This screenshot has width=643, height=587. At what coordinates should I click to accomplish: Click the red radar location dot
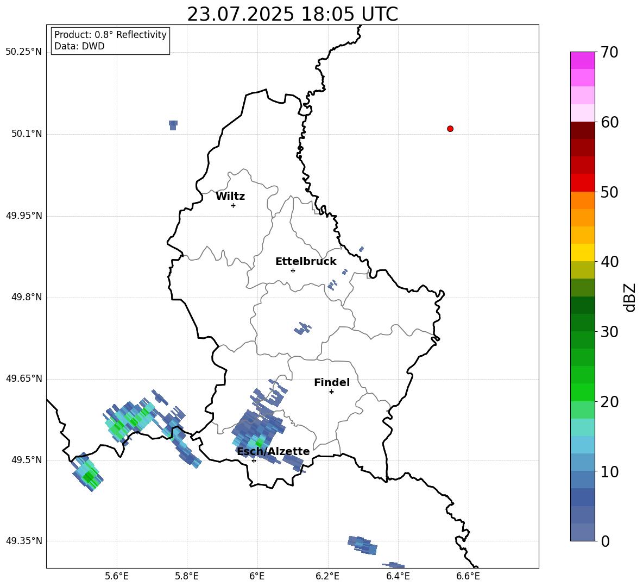click(x=450, y=129)
